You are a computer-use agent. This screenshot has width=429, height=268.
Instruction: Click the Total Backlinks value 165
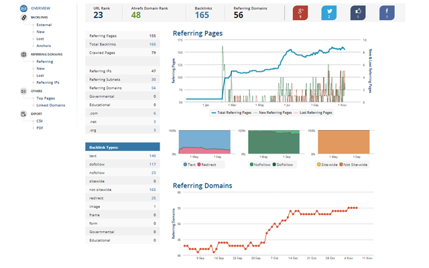pyautogui.click(x=152, y=44)
